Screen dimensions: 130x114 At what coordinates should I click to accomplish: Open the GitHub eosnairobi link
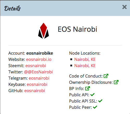[35, 91]
